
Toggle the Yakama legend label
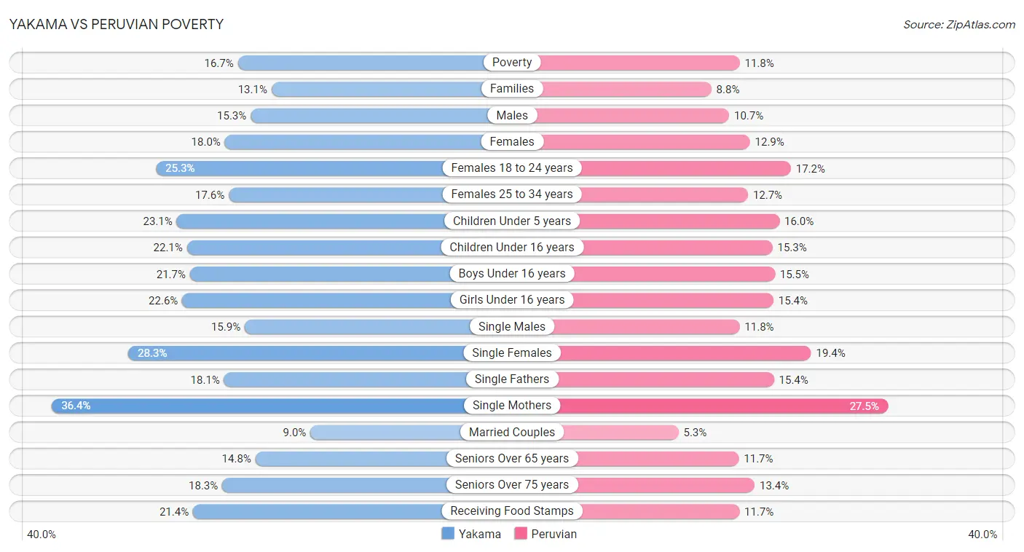[479, 534]
